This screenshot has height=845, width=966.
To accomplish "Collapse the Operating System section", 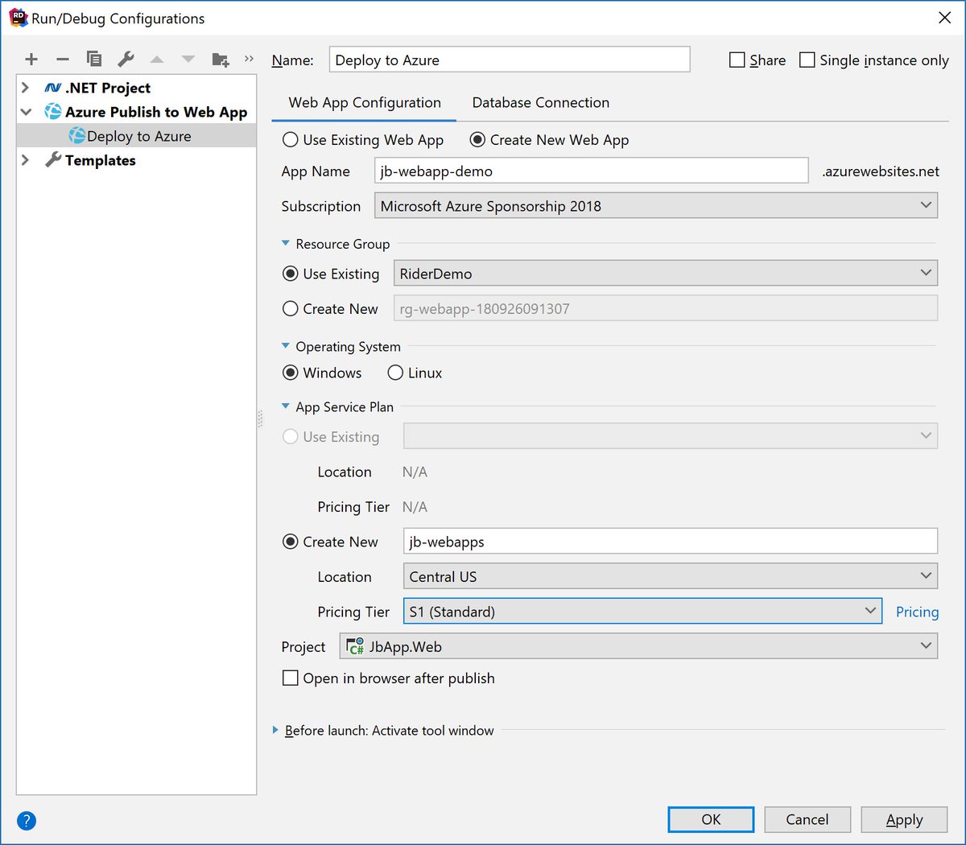I will 285,346.
